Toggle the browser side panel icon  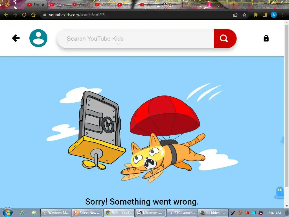[x=265, y=15]
